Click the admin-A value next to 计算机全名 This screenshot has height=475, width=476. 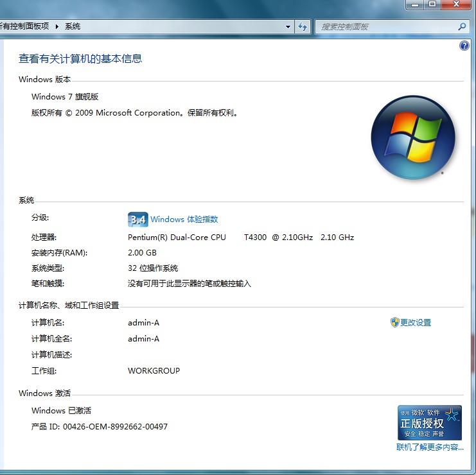pyautogui.click(x=144, y=339)
